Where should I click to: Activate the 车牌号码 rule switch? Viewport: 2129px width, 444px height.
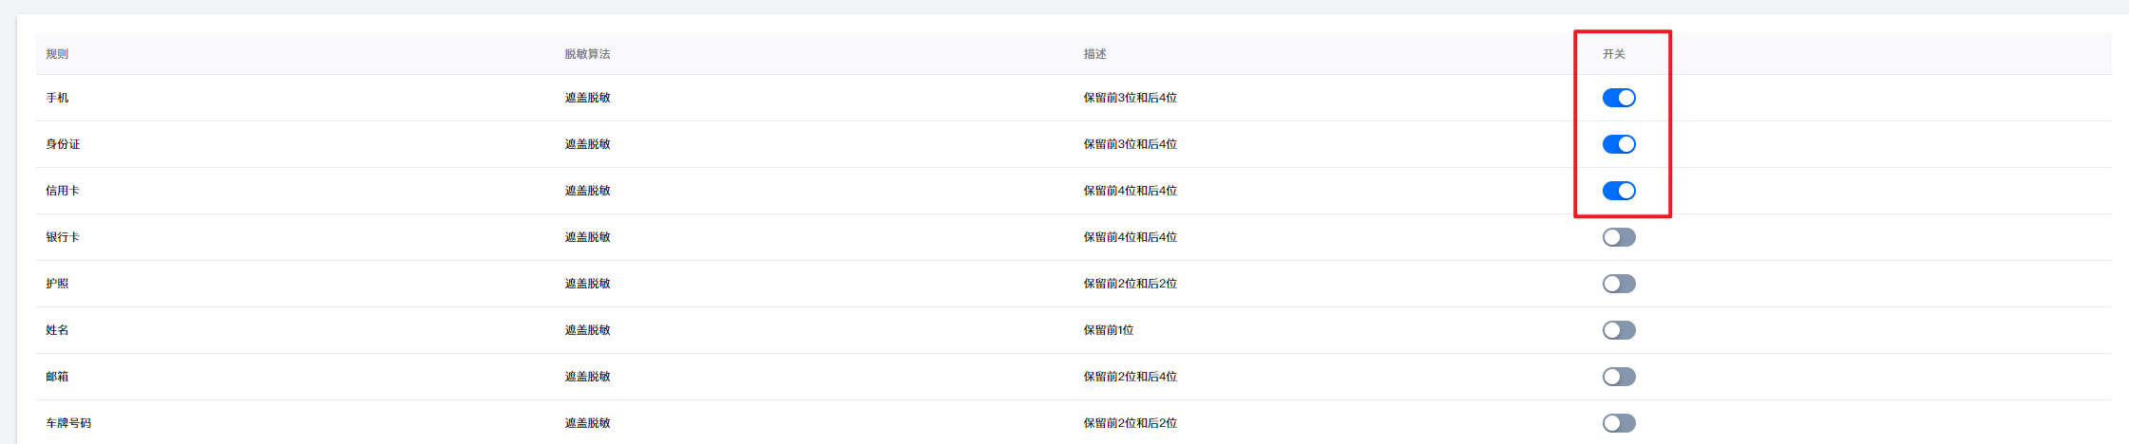(1619, 423)
